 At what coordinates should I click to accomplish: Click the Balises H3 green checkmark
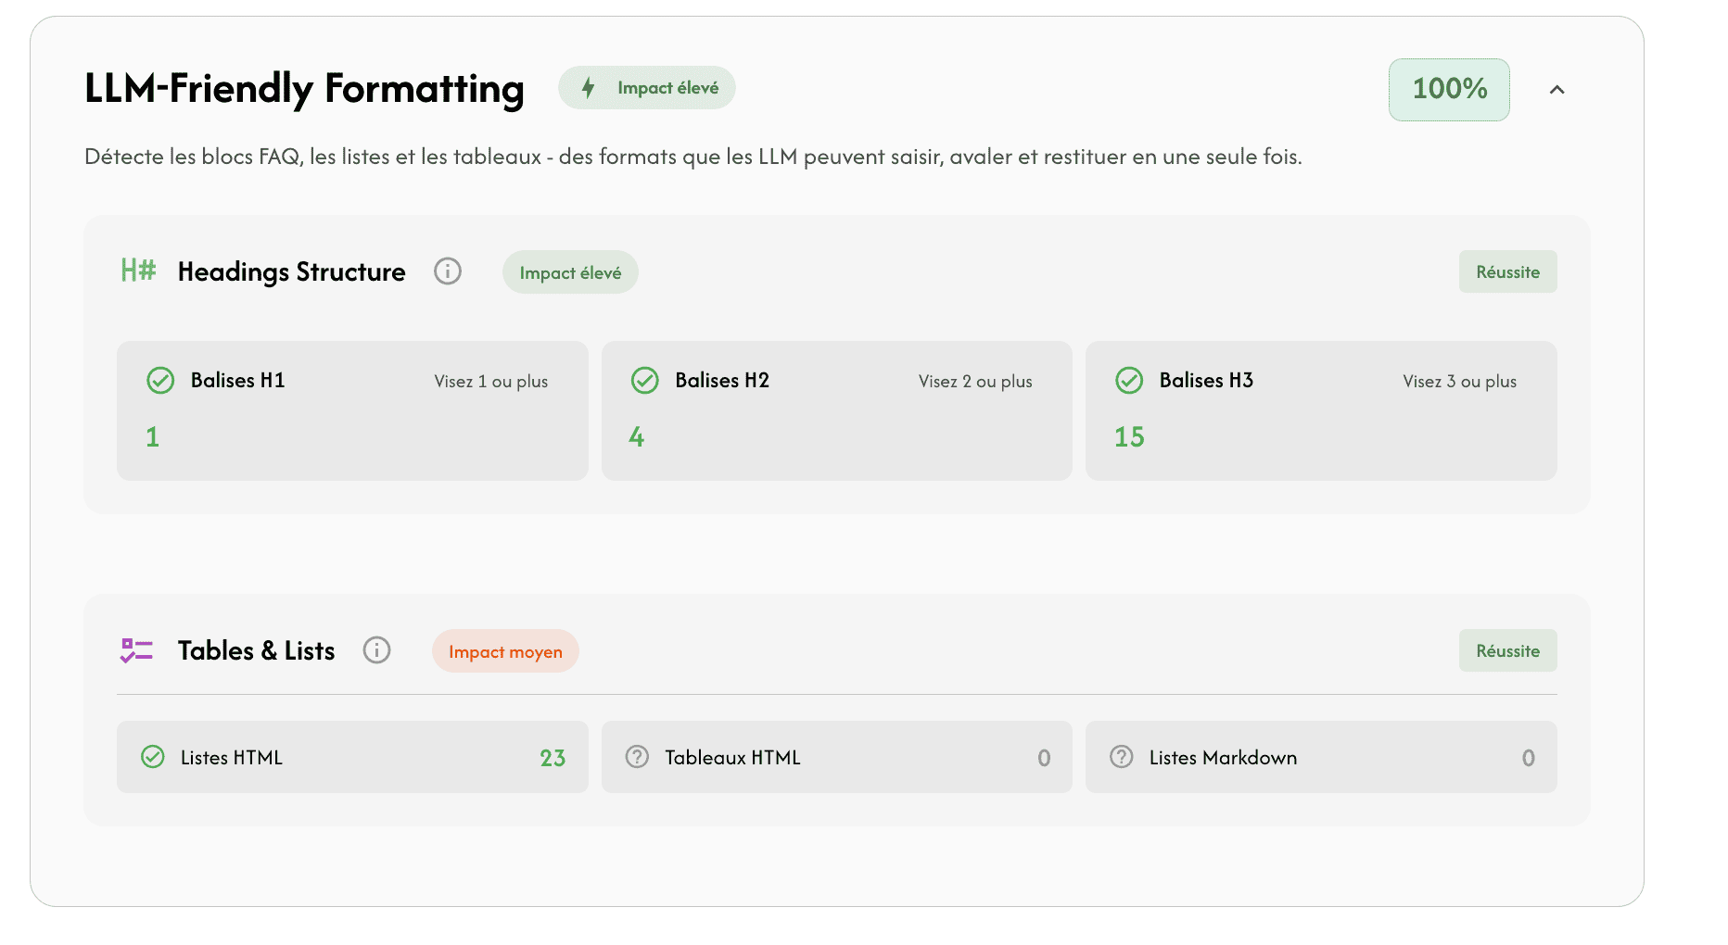(x=1128, y=381)
